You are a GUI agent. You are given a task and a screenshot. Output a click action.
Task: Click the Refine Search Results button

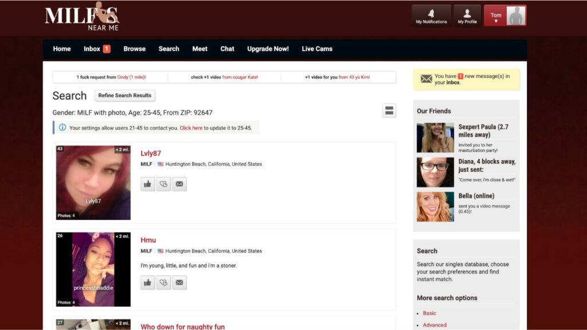(125, 96)
